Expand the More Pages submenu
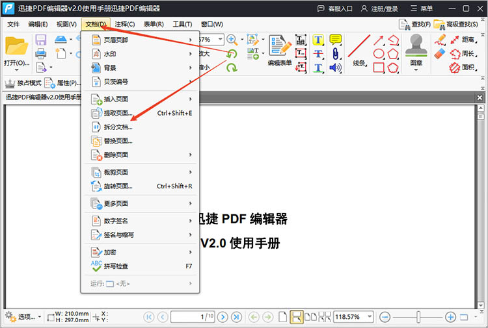The width and height of the screenshot is (488, 328). pyautogui.click(x=141, y=203)
